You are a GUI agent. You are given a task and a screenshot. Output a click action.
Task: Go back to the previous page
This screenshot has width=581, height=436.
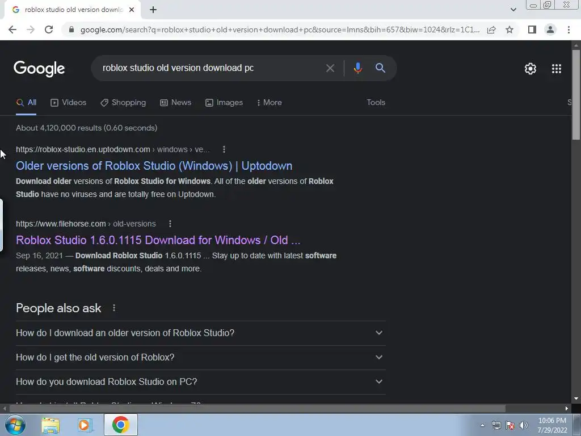12,30
